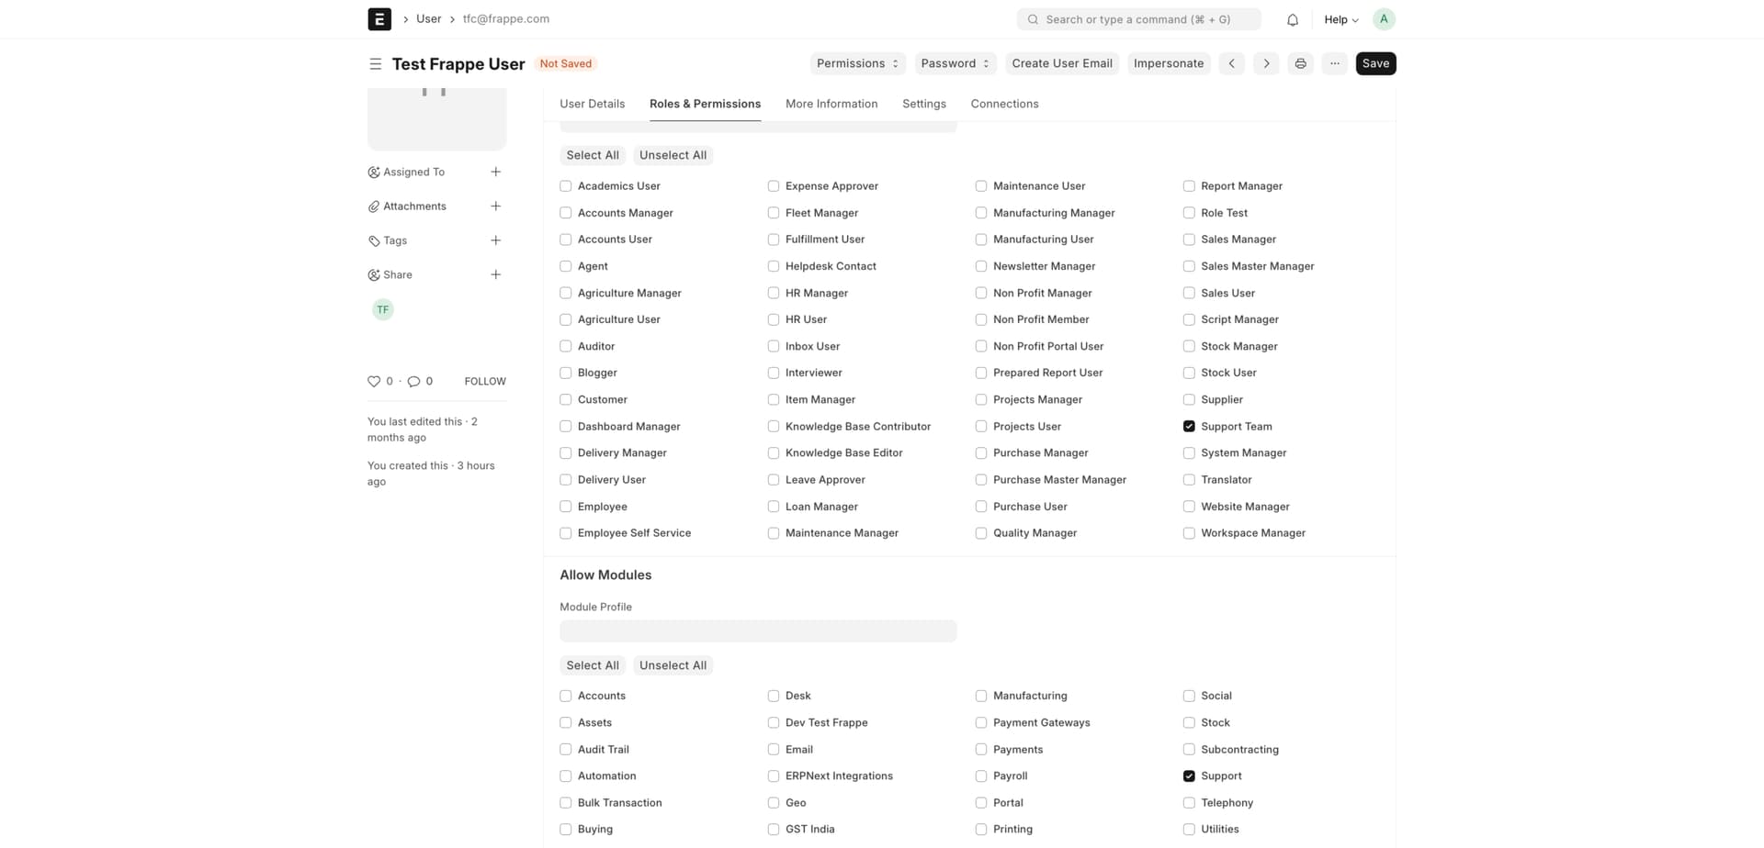
Task: Add a tag using the plus icon
Action: click(496, 240)
